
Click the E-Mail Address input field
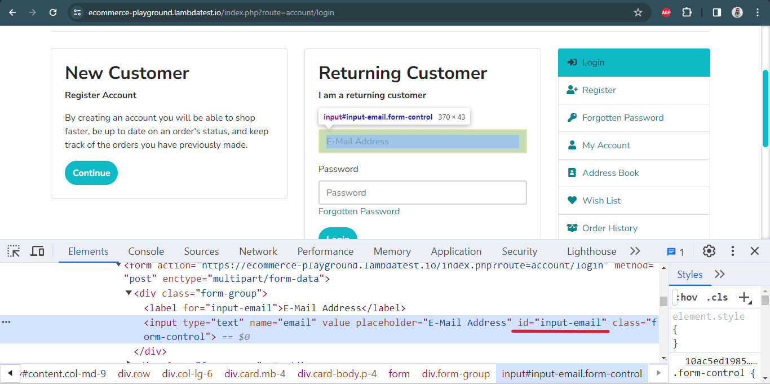click(422, 141)
